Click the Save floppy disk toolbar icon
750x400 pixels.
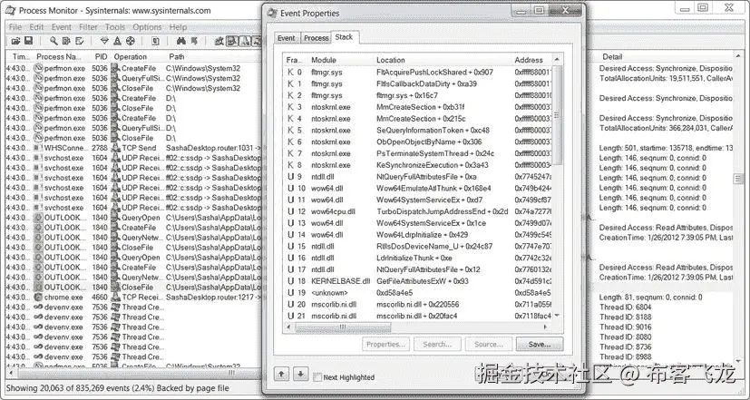(28, 41)
